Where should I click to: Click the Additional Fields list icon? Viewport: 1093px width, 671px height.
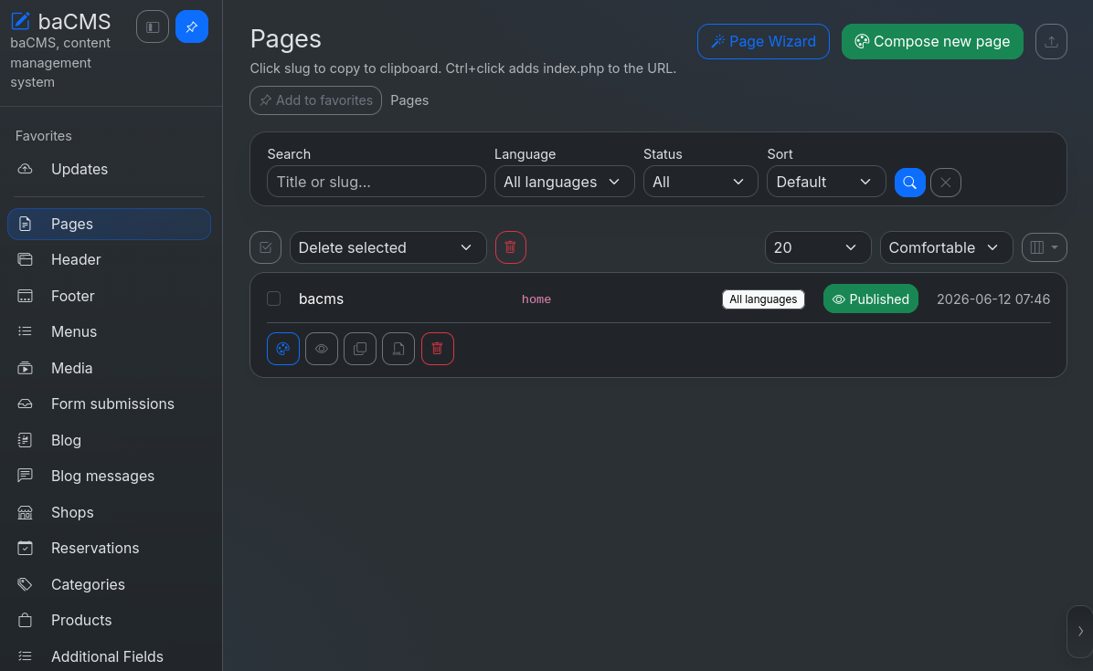tap(25, 656)
